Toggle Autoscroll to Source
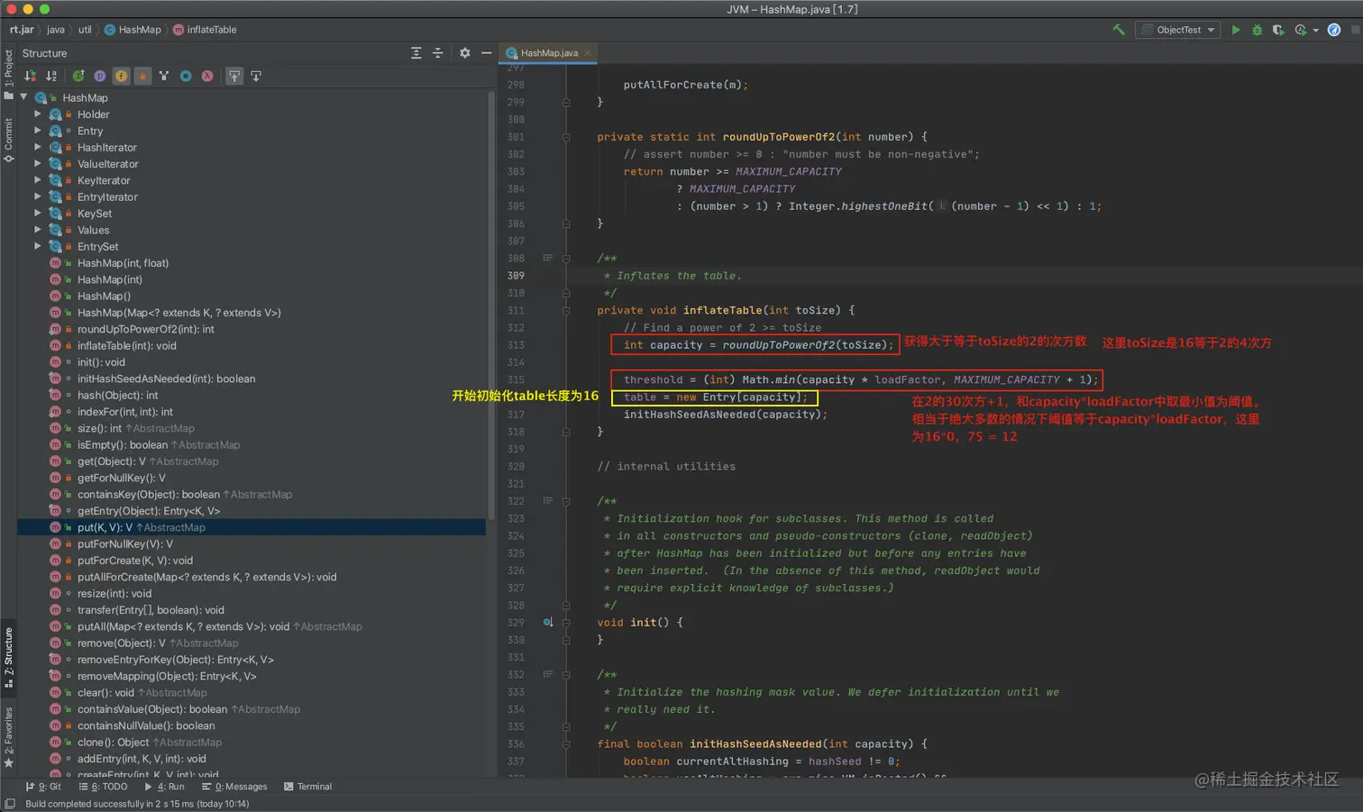The height and width of the screenshot is (812, 1363). point(234,76)
